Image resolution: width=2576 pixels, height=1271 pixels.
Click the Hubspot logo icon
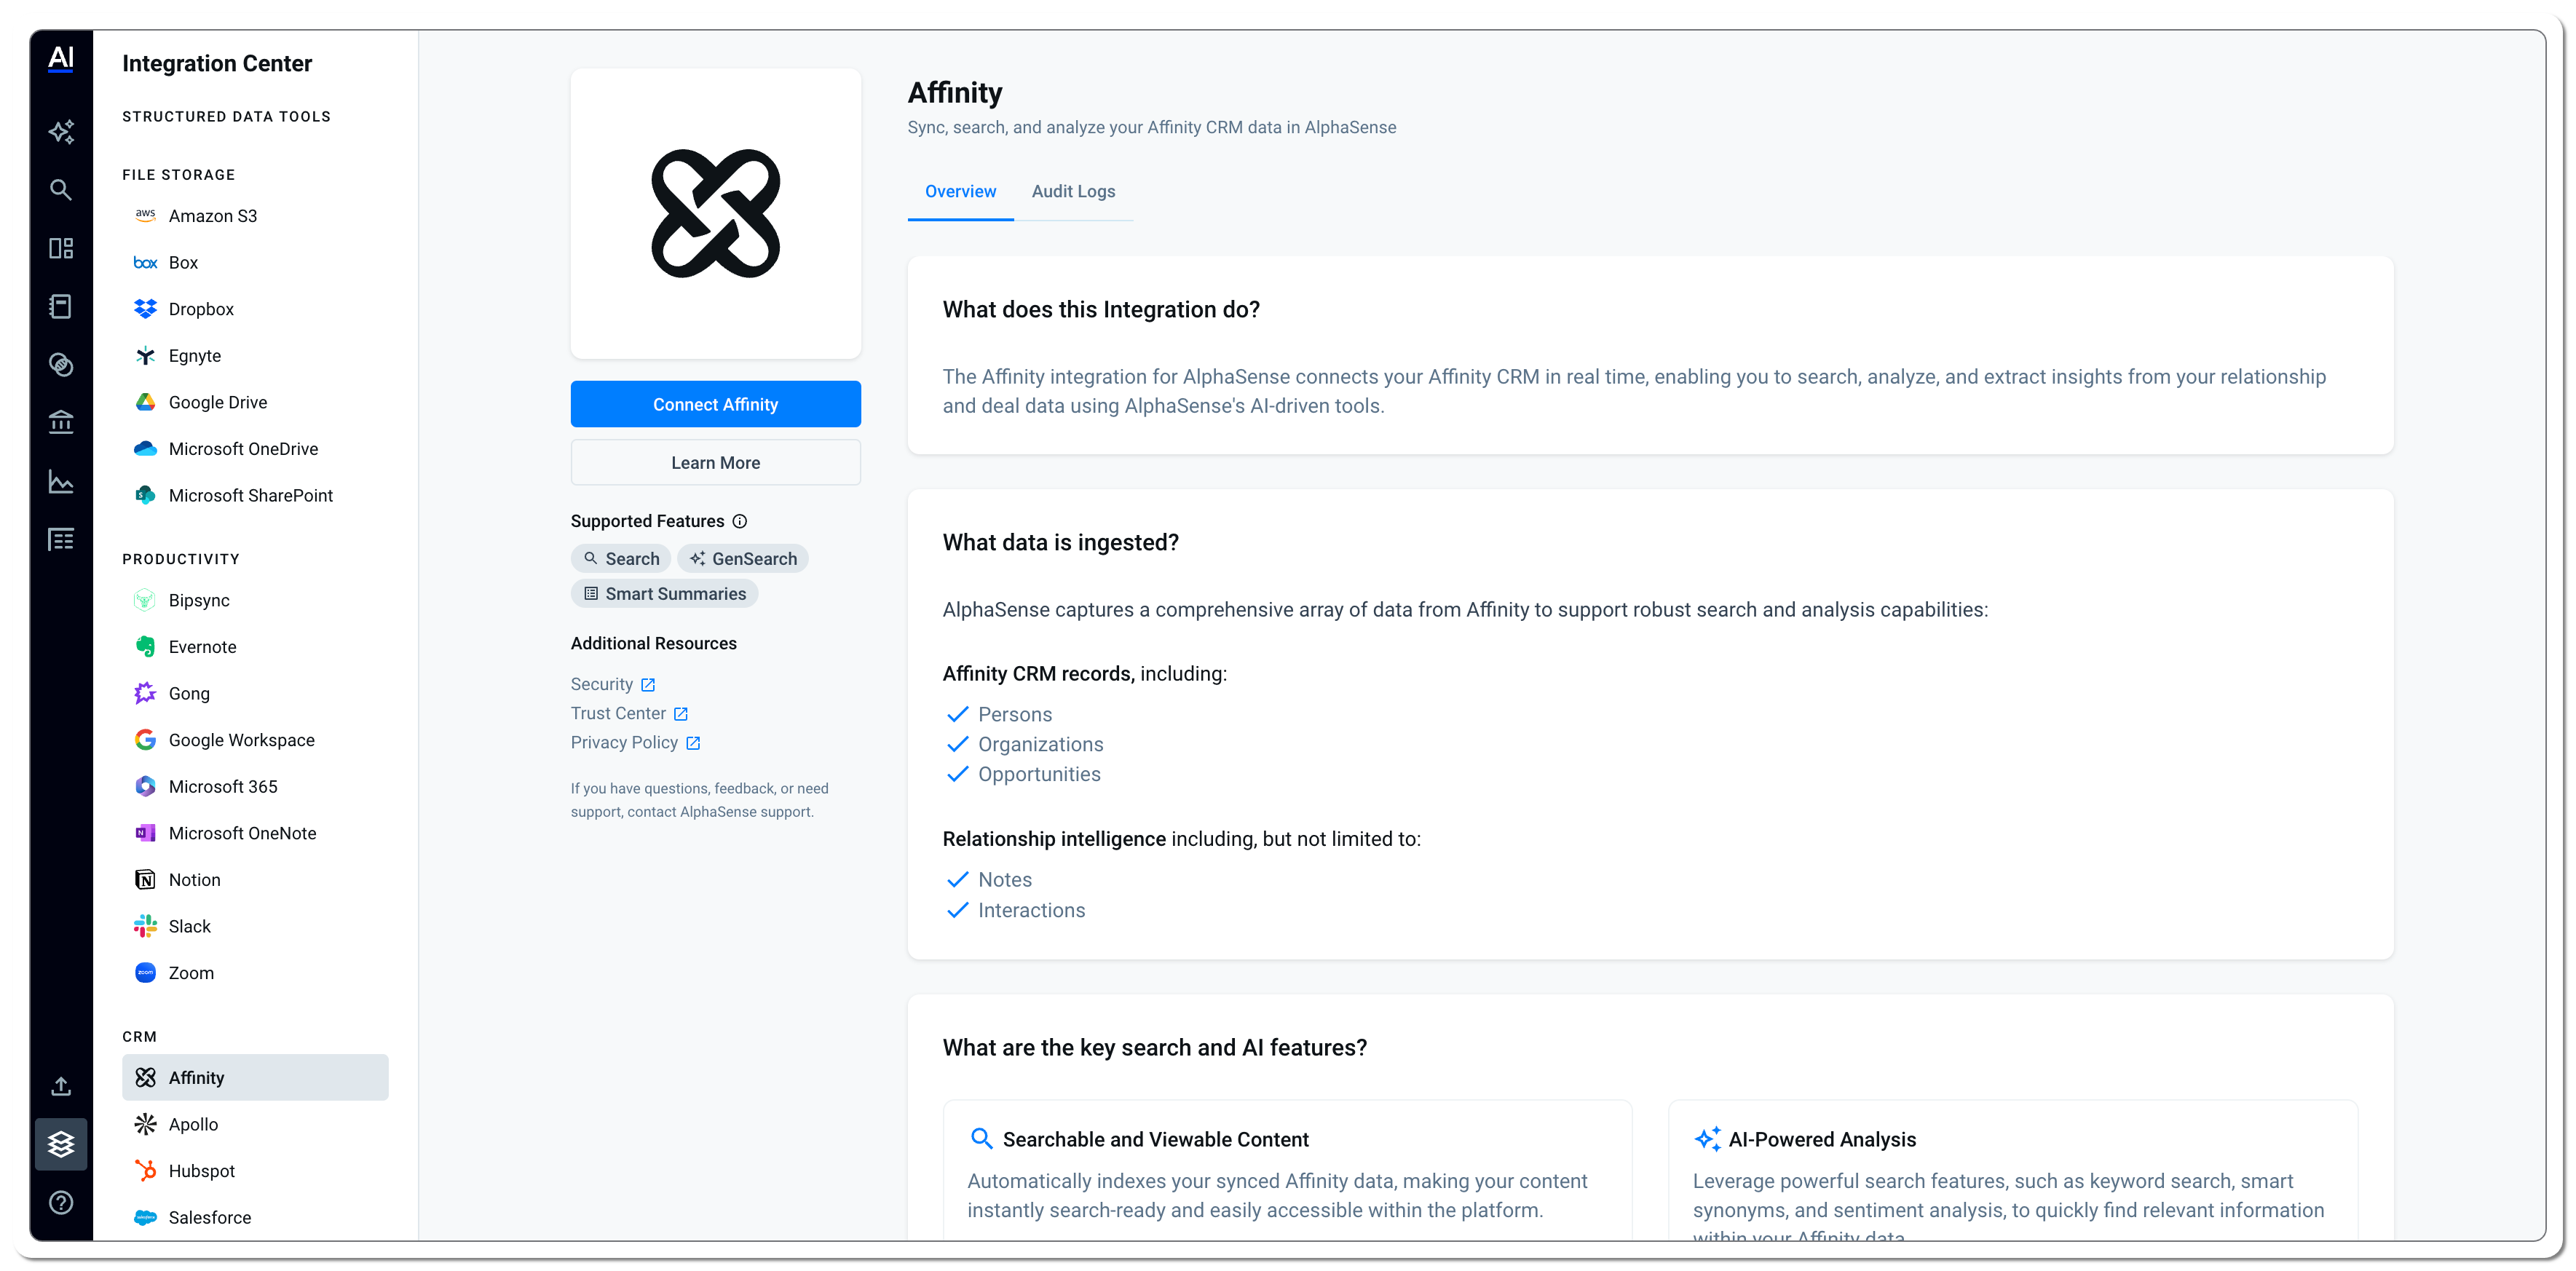(x=145, y=1171)
